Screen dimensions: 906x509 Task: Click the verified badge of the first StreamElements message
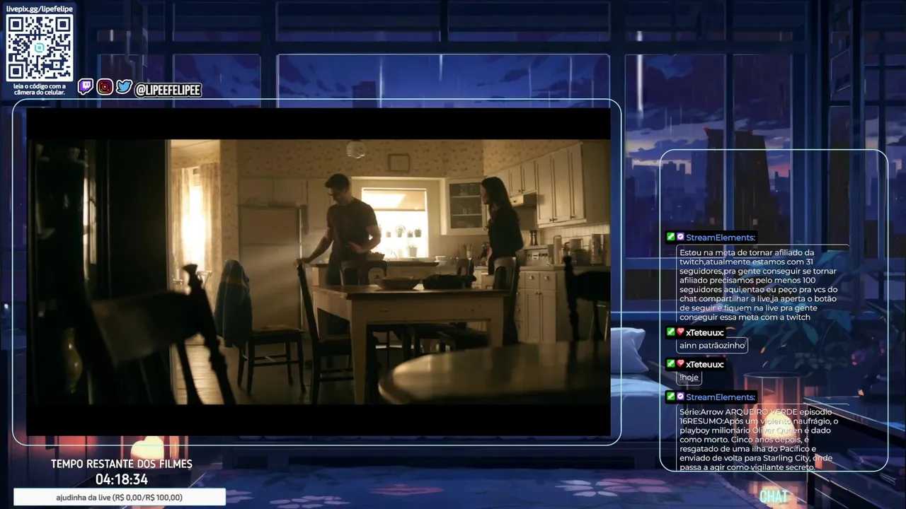[680, 237]
